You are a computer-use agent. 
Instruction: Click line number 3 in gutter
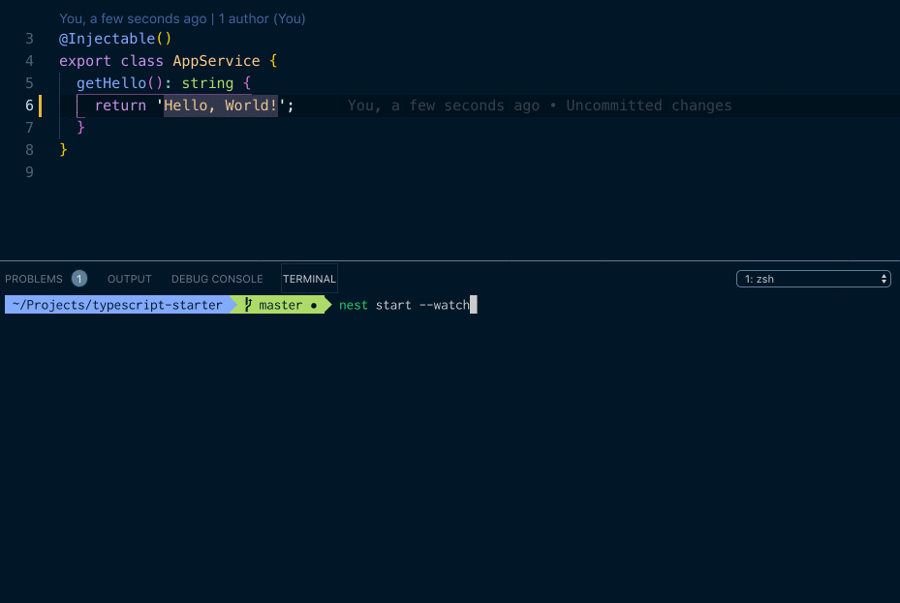[x=29, y=39]
